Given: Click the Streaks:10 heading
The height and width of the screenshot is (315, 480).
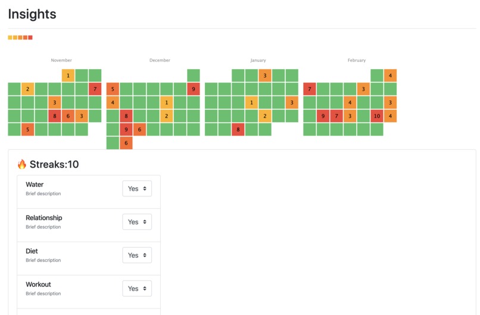Looking at the screenshot, I should coord(54,165).
